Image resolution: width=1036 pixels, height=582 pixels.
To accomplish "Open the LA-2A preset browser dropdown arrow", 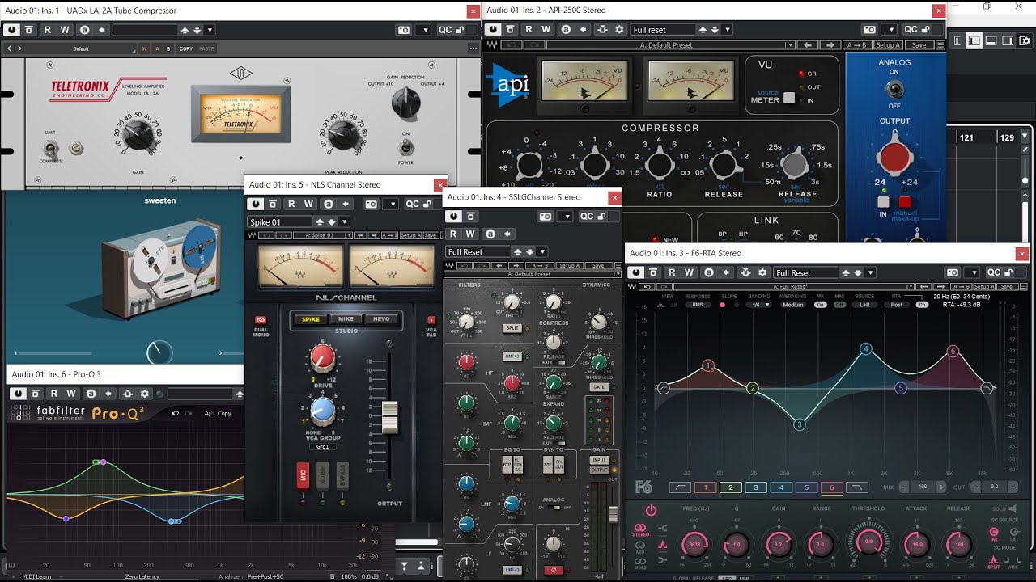I will tap(210, 30).
